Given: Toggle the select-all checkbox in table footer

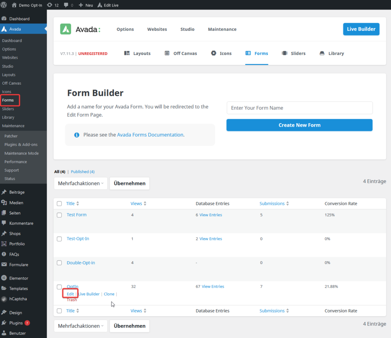Looking at the screenshot, I should [x=59, y=311].
